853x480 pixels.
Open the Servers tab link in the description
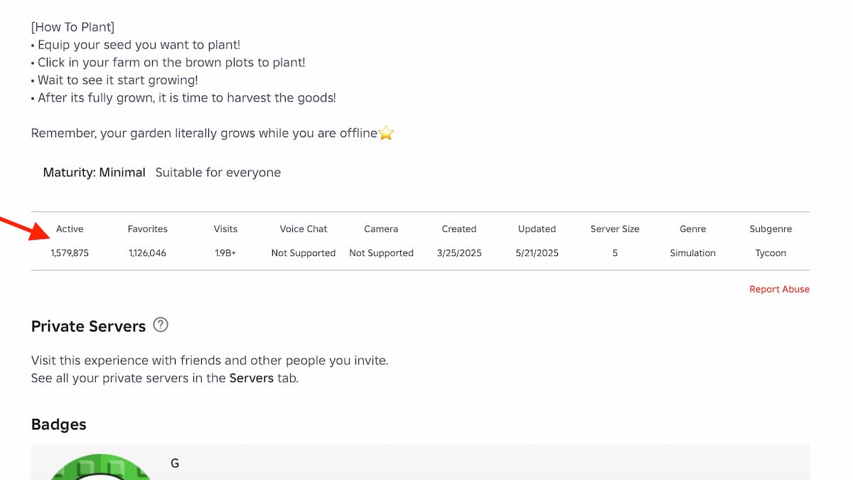(251, 378)
